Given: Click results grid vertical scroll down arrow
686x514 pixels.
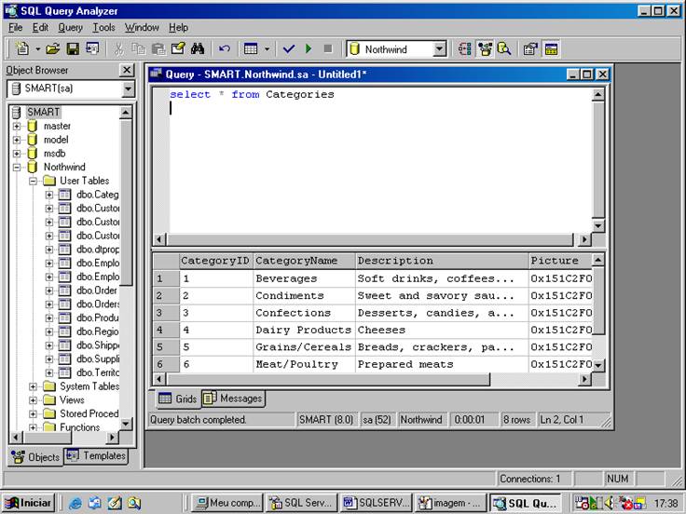Looking at the screenshot, I should [598, 365].
